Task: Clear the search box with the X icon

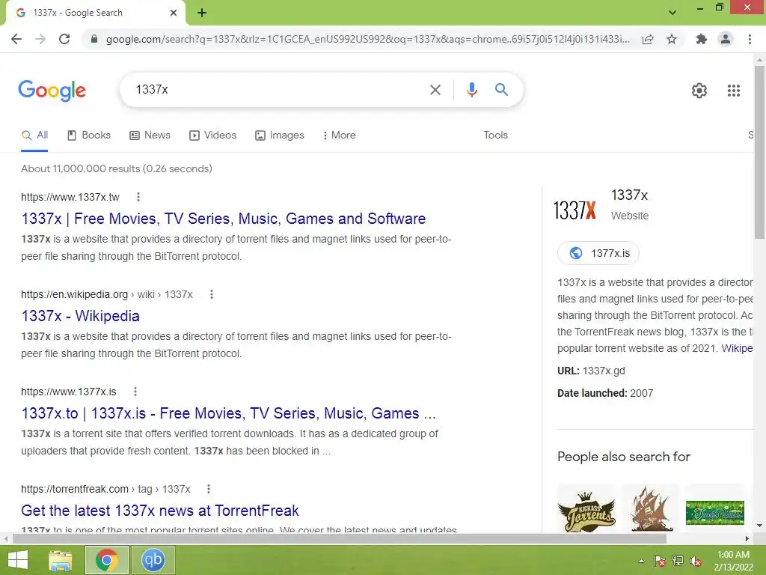Action: tap(435, 90)
